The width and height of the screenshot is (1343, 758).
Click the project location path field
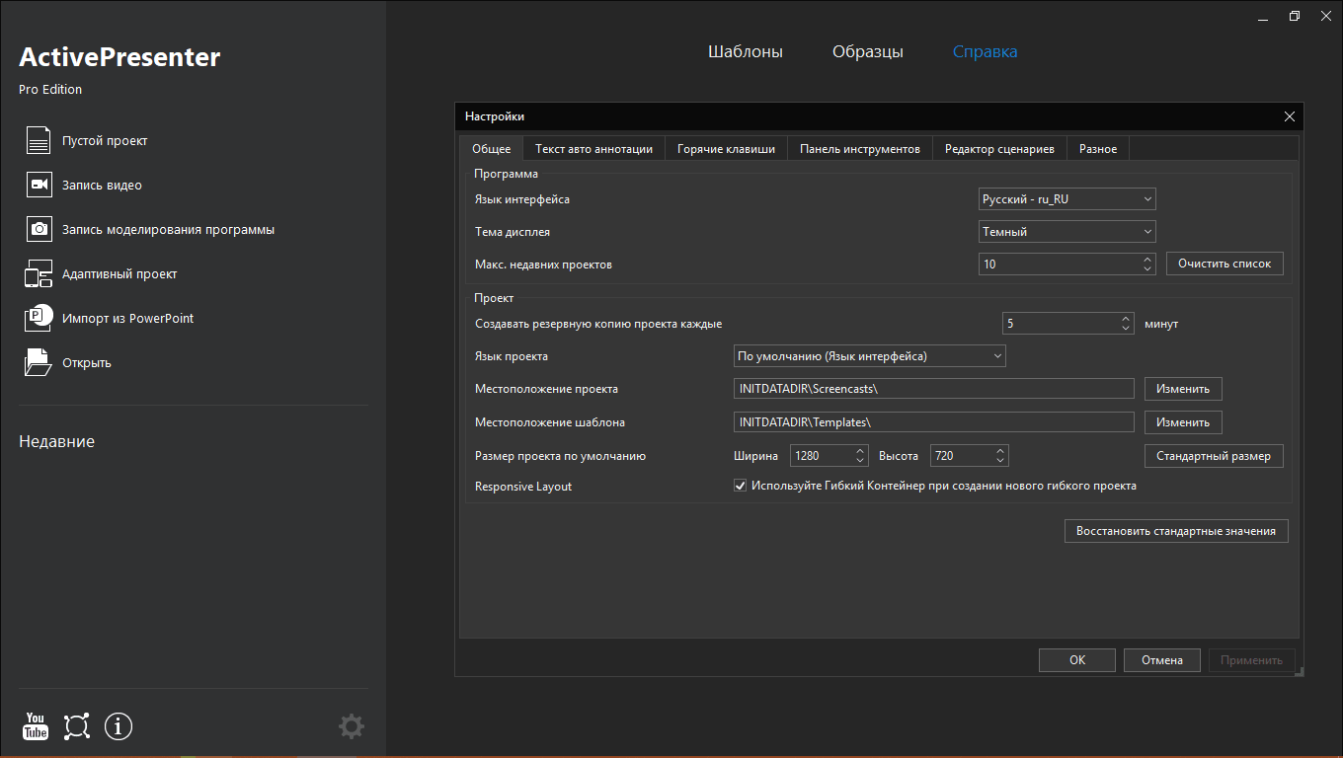click(x=934, y=389)
